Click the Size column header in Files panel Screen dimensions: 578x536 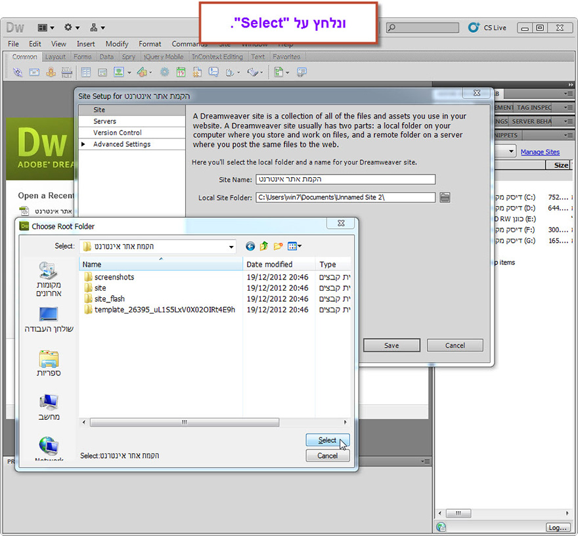coord(558,165)
